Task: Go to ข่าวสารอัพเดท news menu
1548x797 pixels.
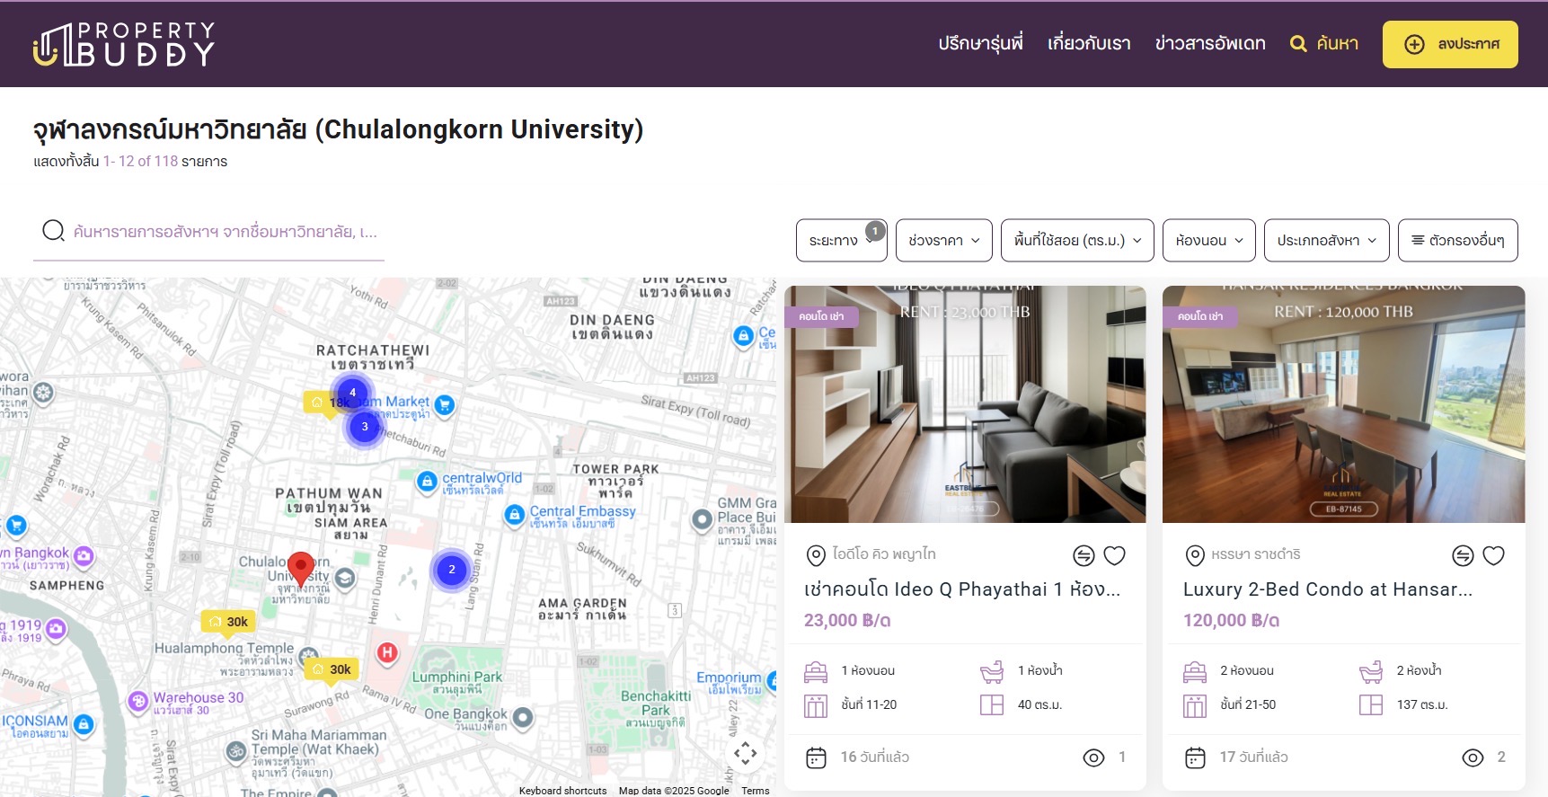Action: [1209, 44]
